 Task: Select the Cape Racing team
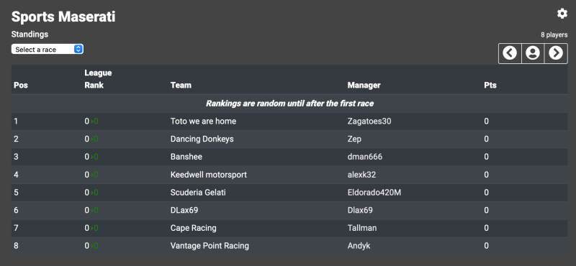(193, 228)
